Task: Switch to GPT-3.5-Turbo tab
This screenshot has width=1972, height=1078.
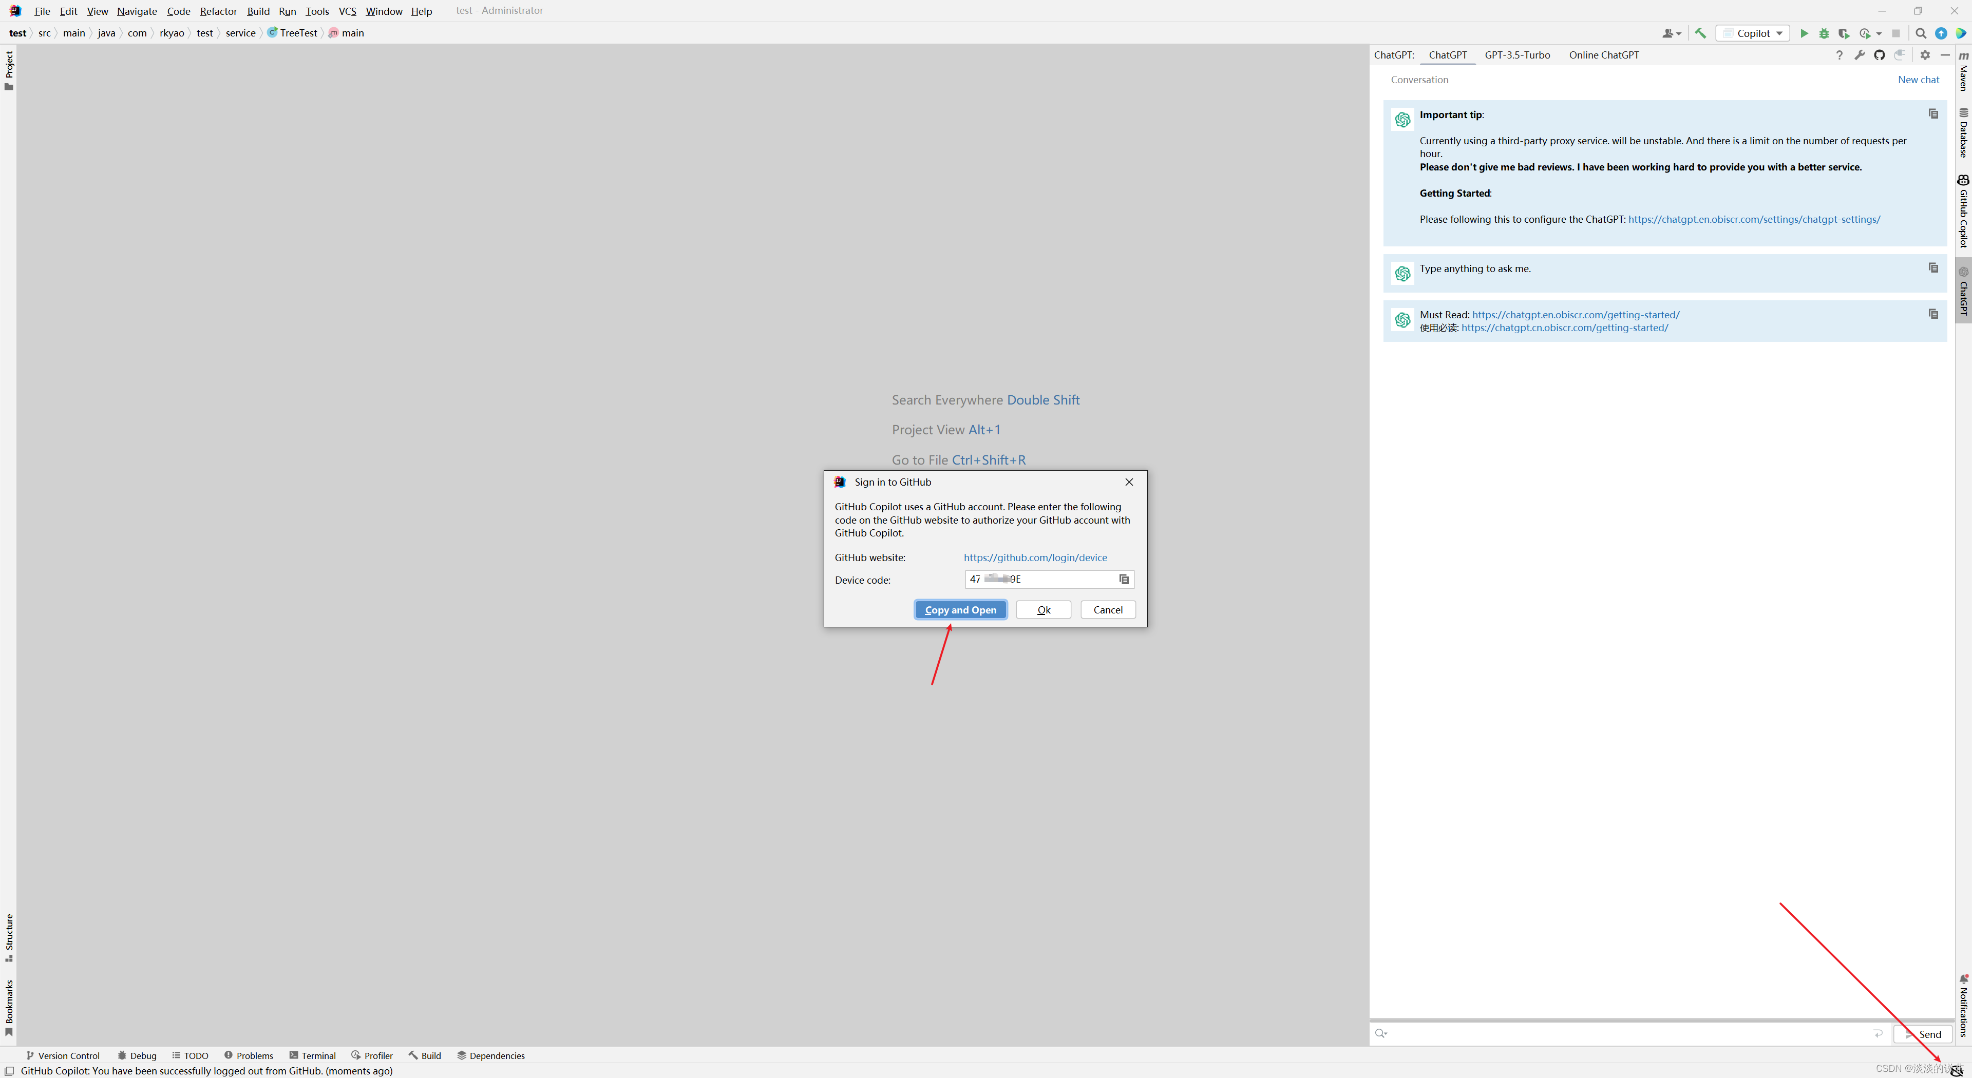Action: (1518, 54)
